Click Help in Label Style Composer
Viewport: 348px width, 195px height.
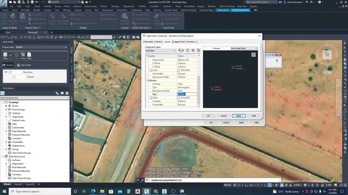(254, 115)
